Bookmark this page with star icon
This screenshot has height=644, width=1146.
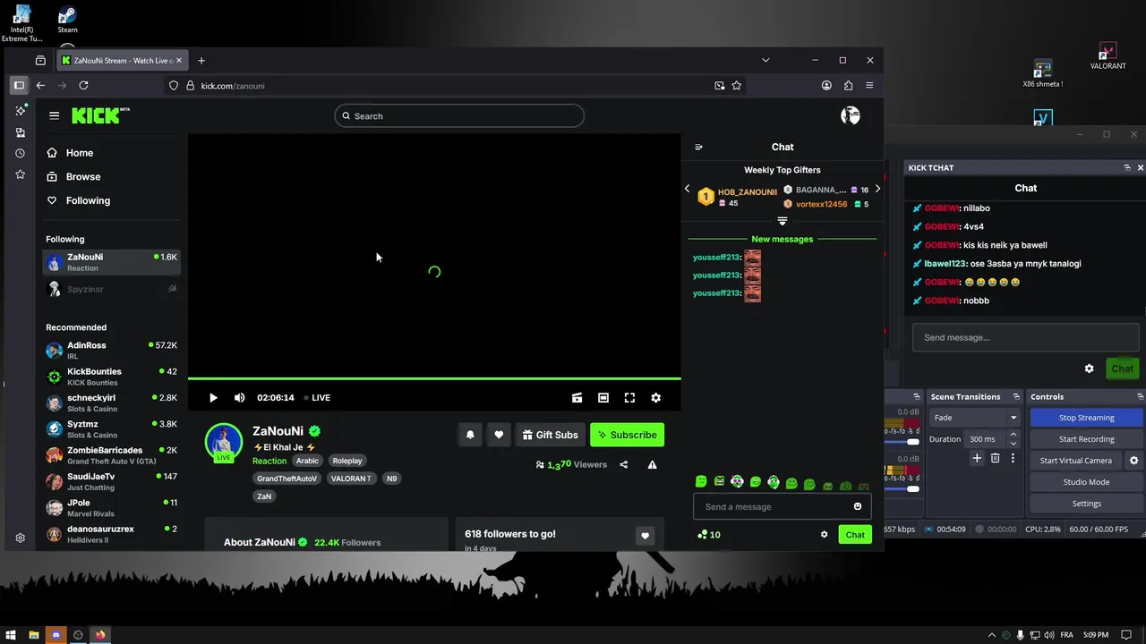[x=737, y=86]
